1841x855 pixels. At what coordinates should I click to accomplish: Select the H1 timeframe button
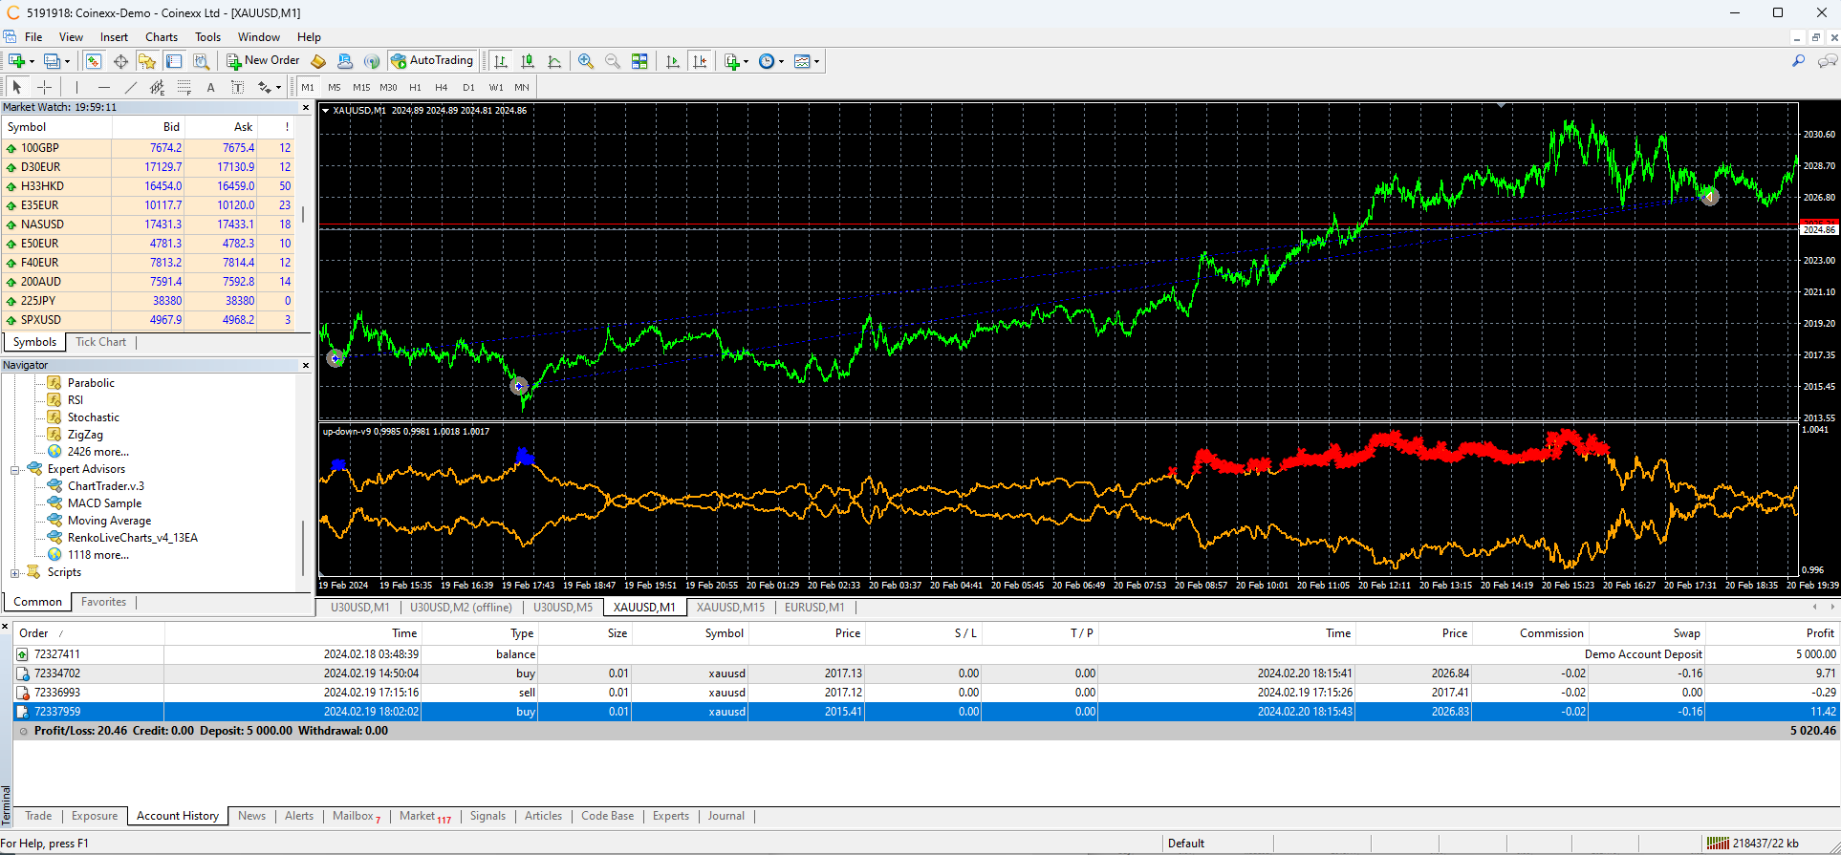(415, 87)
